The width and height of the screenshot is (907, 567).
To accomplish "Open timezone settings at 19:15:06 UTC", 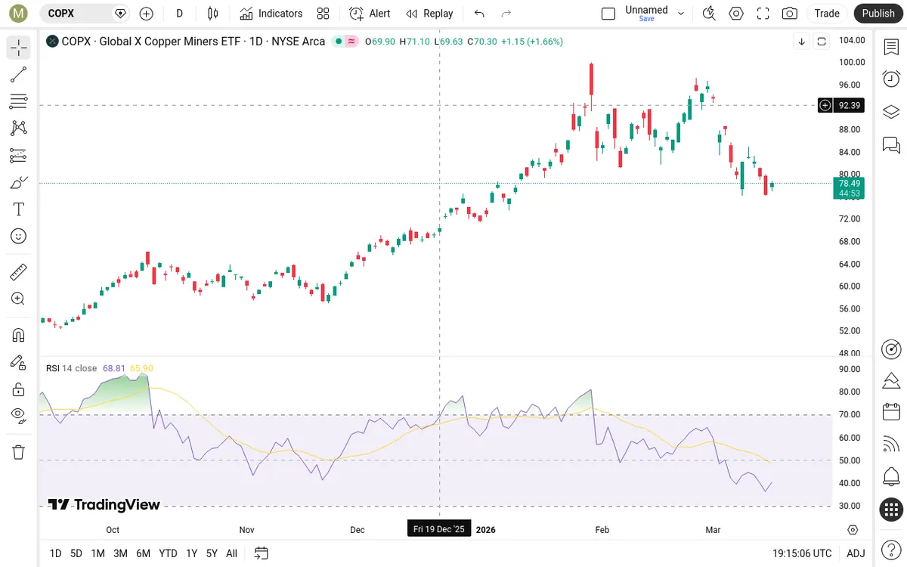I will click(x=802, y=553).
